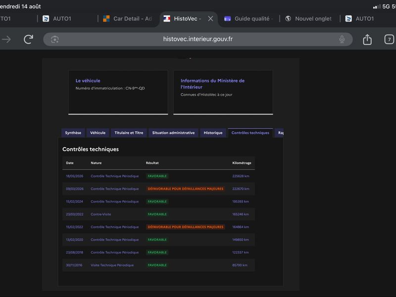Open the Synthèse tab
Screen dimensions: 396x297
73,133
